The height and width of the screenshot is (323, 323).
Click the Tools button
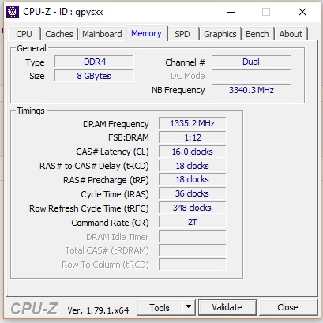tap(160, 307)
